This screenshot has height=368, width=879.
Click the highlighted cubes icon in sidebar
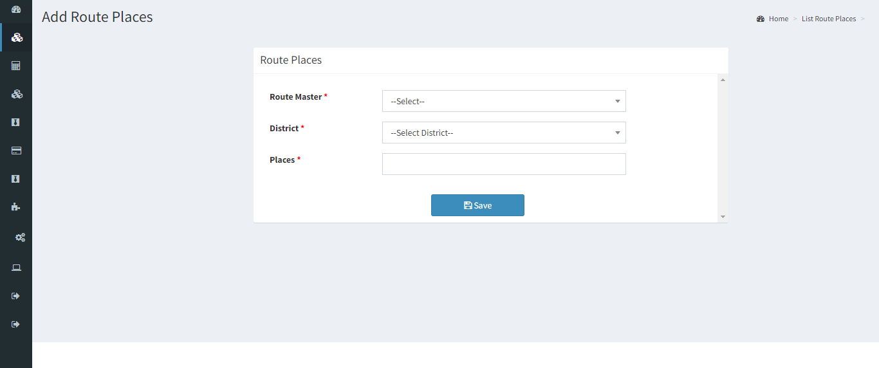point(17,37)
